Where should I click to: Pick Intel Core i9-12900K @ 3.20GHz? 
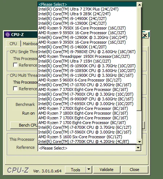click(x=87, y=37)
